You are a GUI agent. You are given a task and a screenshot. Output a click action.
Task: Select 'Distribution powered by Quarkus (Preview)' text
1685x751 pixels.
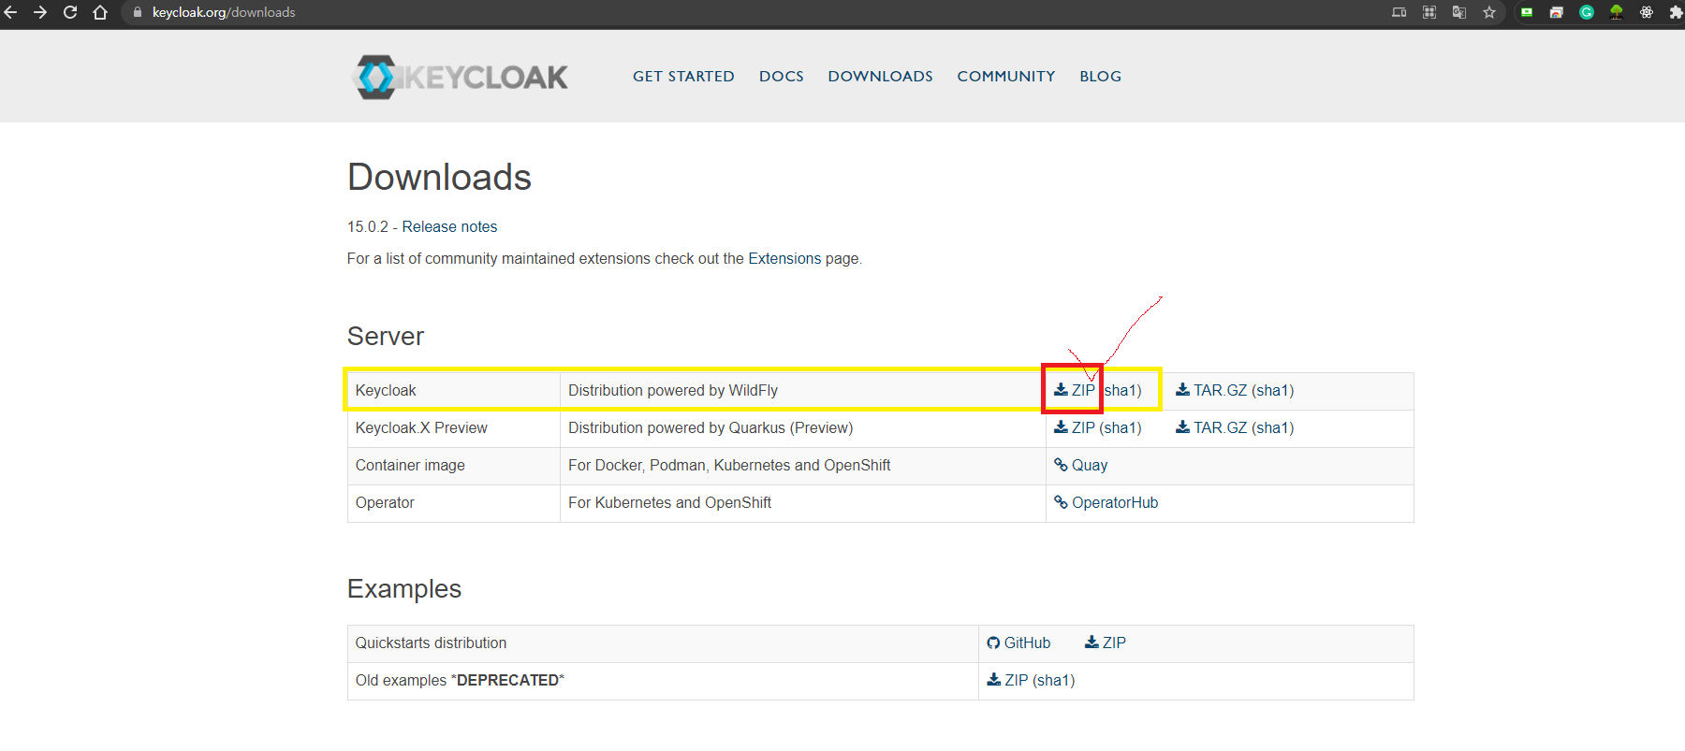coord(711,427)
